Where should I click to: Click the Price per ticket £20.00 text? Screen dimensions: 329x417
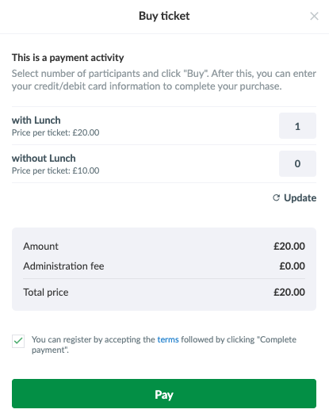pos(55,132)
